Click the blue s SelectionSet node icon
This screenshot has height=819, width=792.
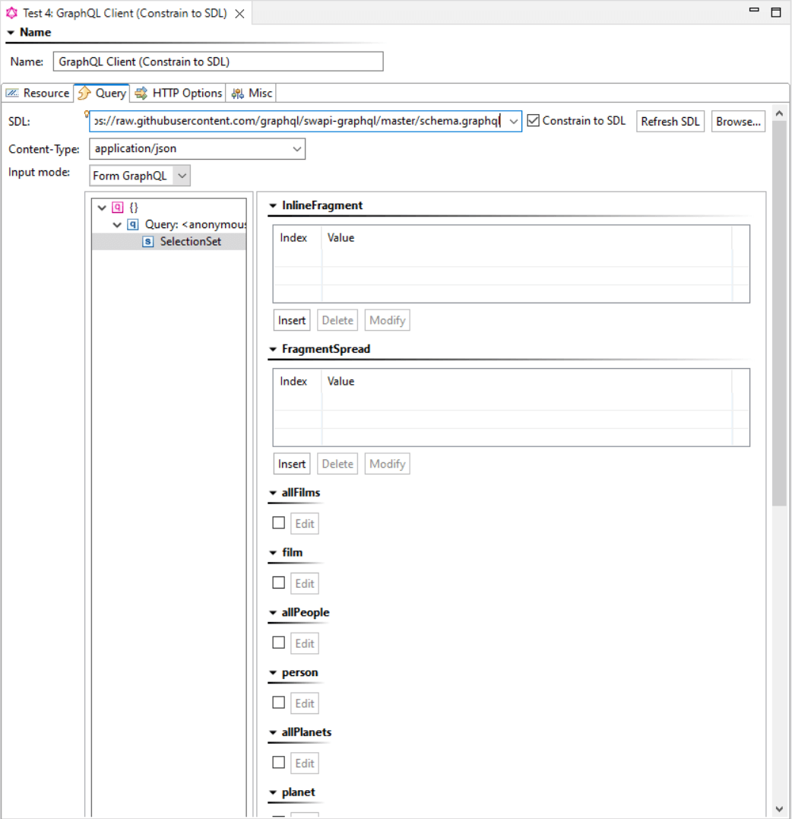147,241
